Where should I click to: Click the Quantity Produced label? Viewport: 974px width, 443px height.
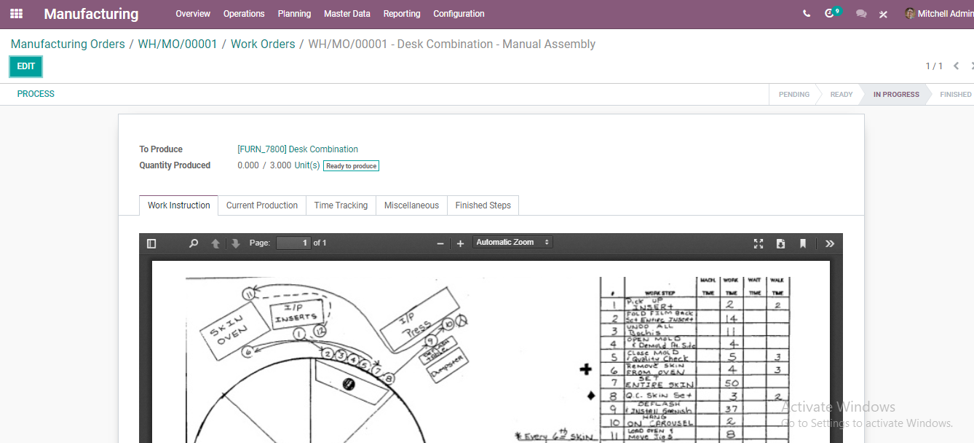pos(175,165)
